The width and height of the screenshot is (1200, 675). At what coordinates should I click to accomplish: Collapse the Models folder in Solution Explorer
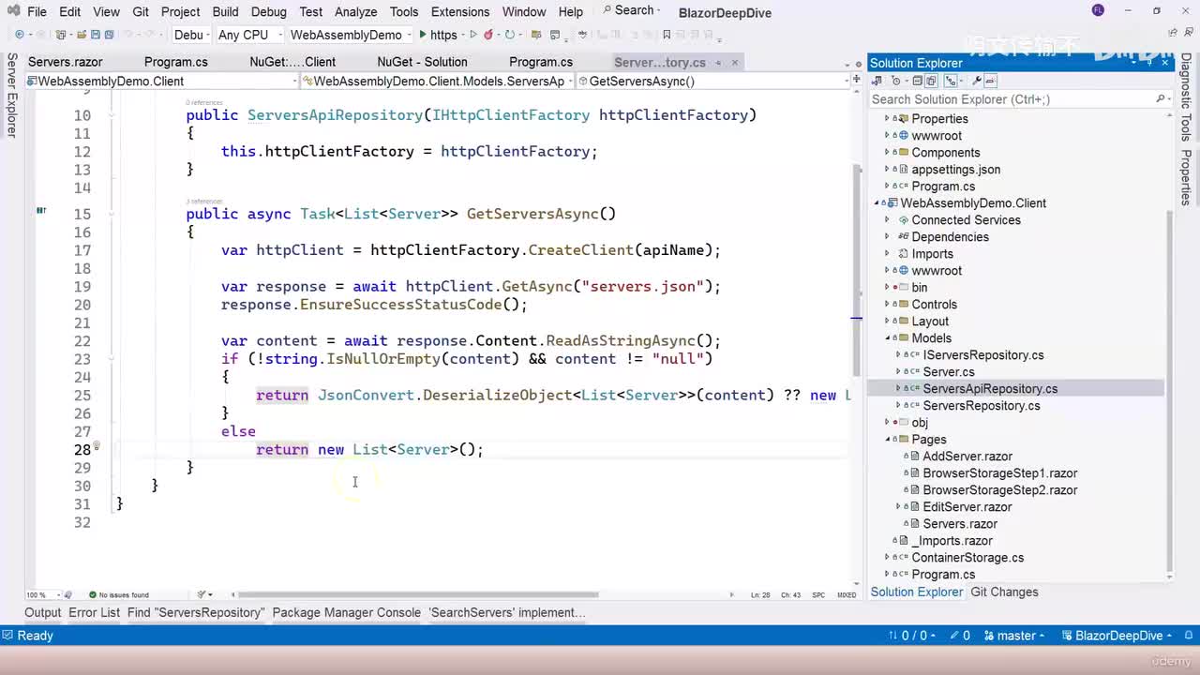[888, 338]
